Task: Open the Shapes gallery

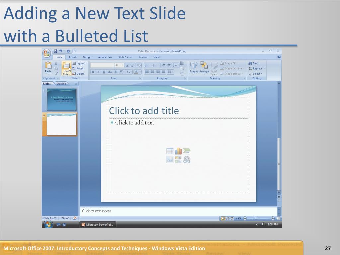Action: [x=194, y=68]
